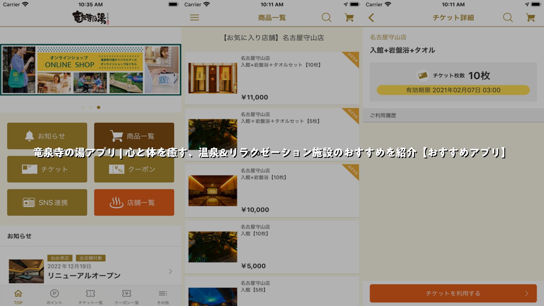544x306 pixels.
Task: Tap ¥11,000 product thumbnail image
Action: 213,78
